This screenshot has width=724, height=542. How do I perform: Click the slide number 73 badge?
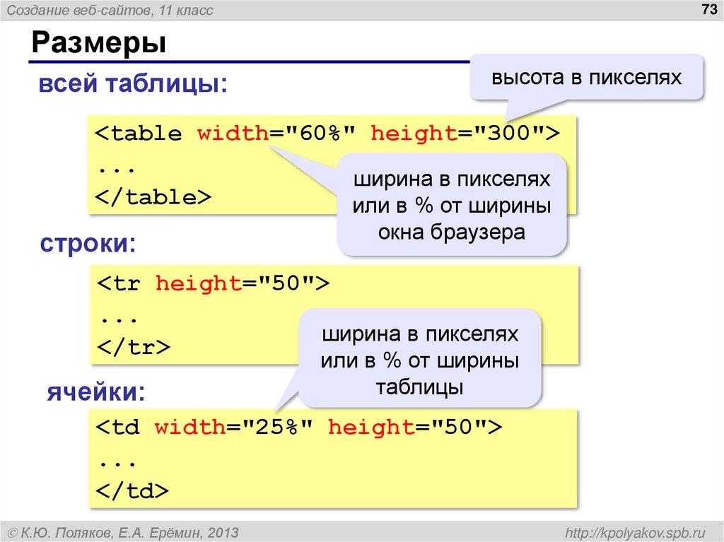(x=708, y=9)
